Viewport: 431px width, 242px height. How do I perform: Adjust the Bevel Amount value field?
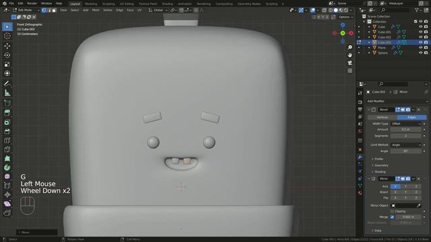[x=406, y=129]
